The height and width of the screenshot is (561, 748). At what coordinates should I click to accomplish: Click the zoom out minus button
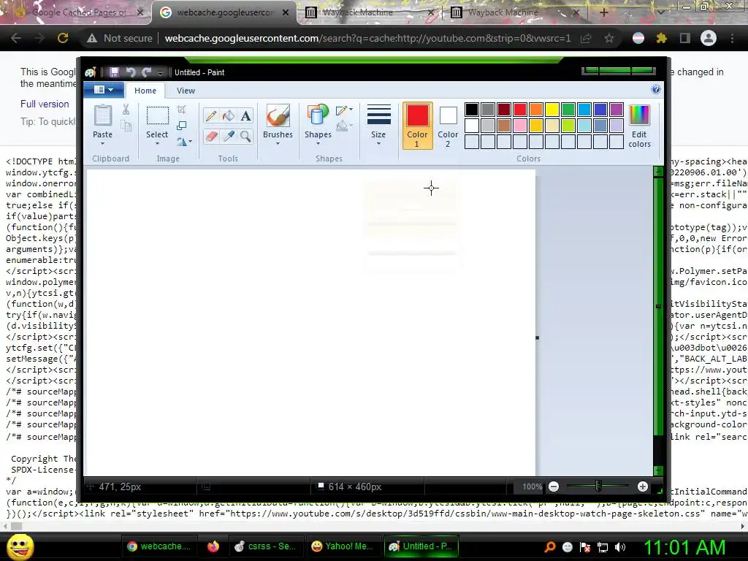coord(554,486)
